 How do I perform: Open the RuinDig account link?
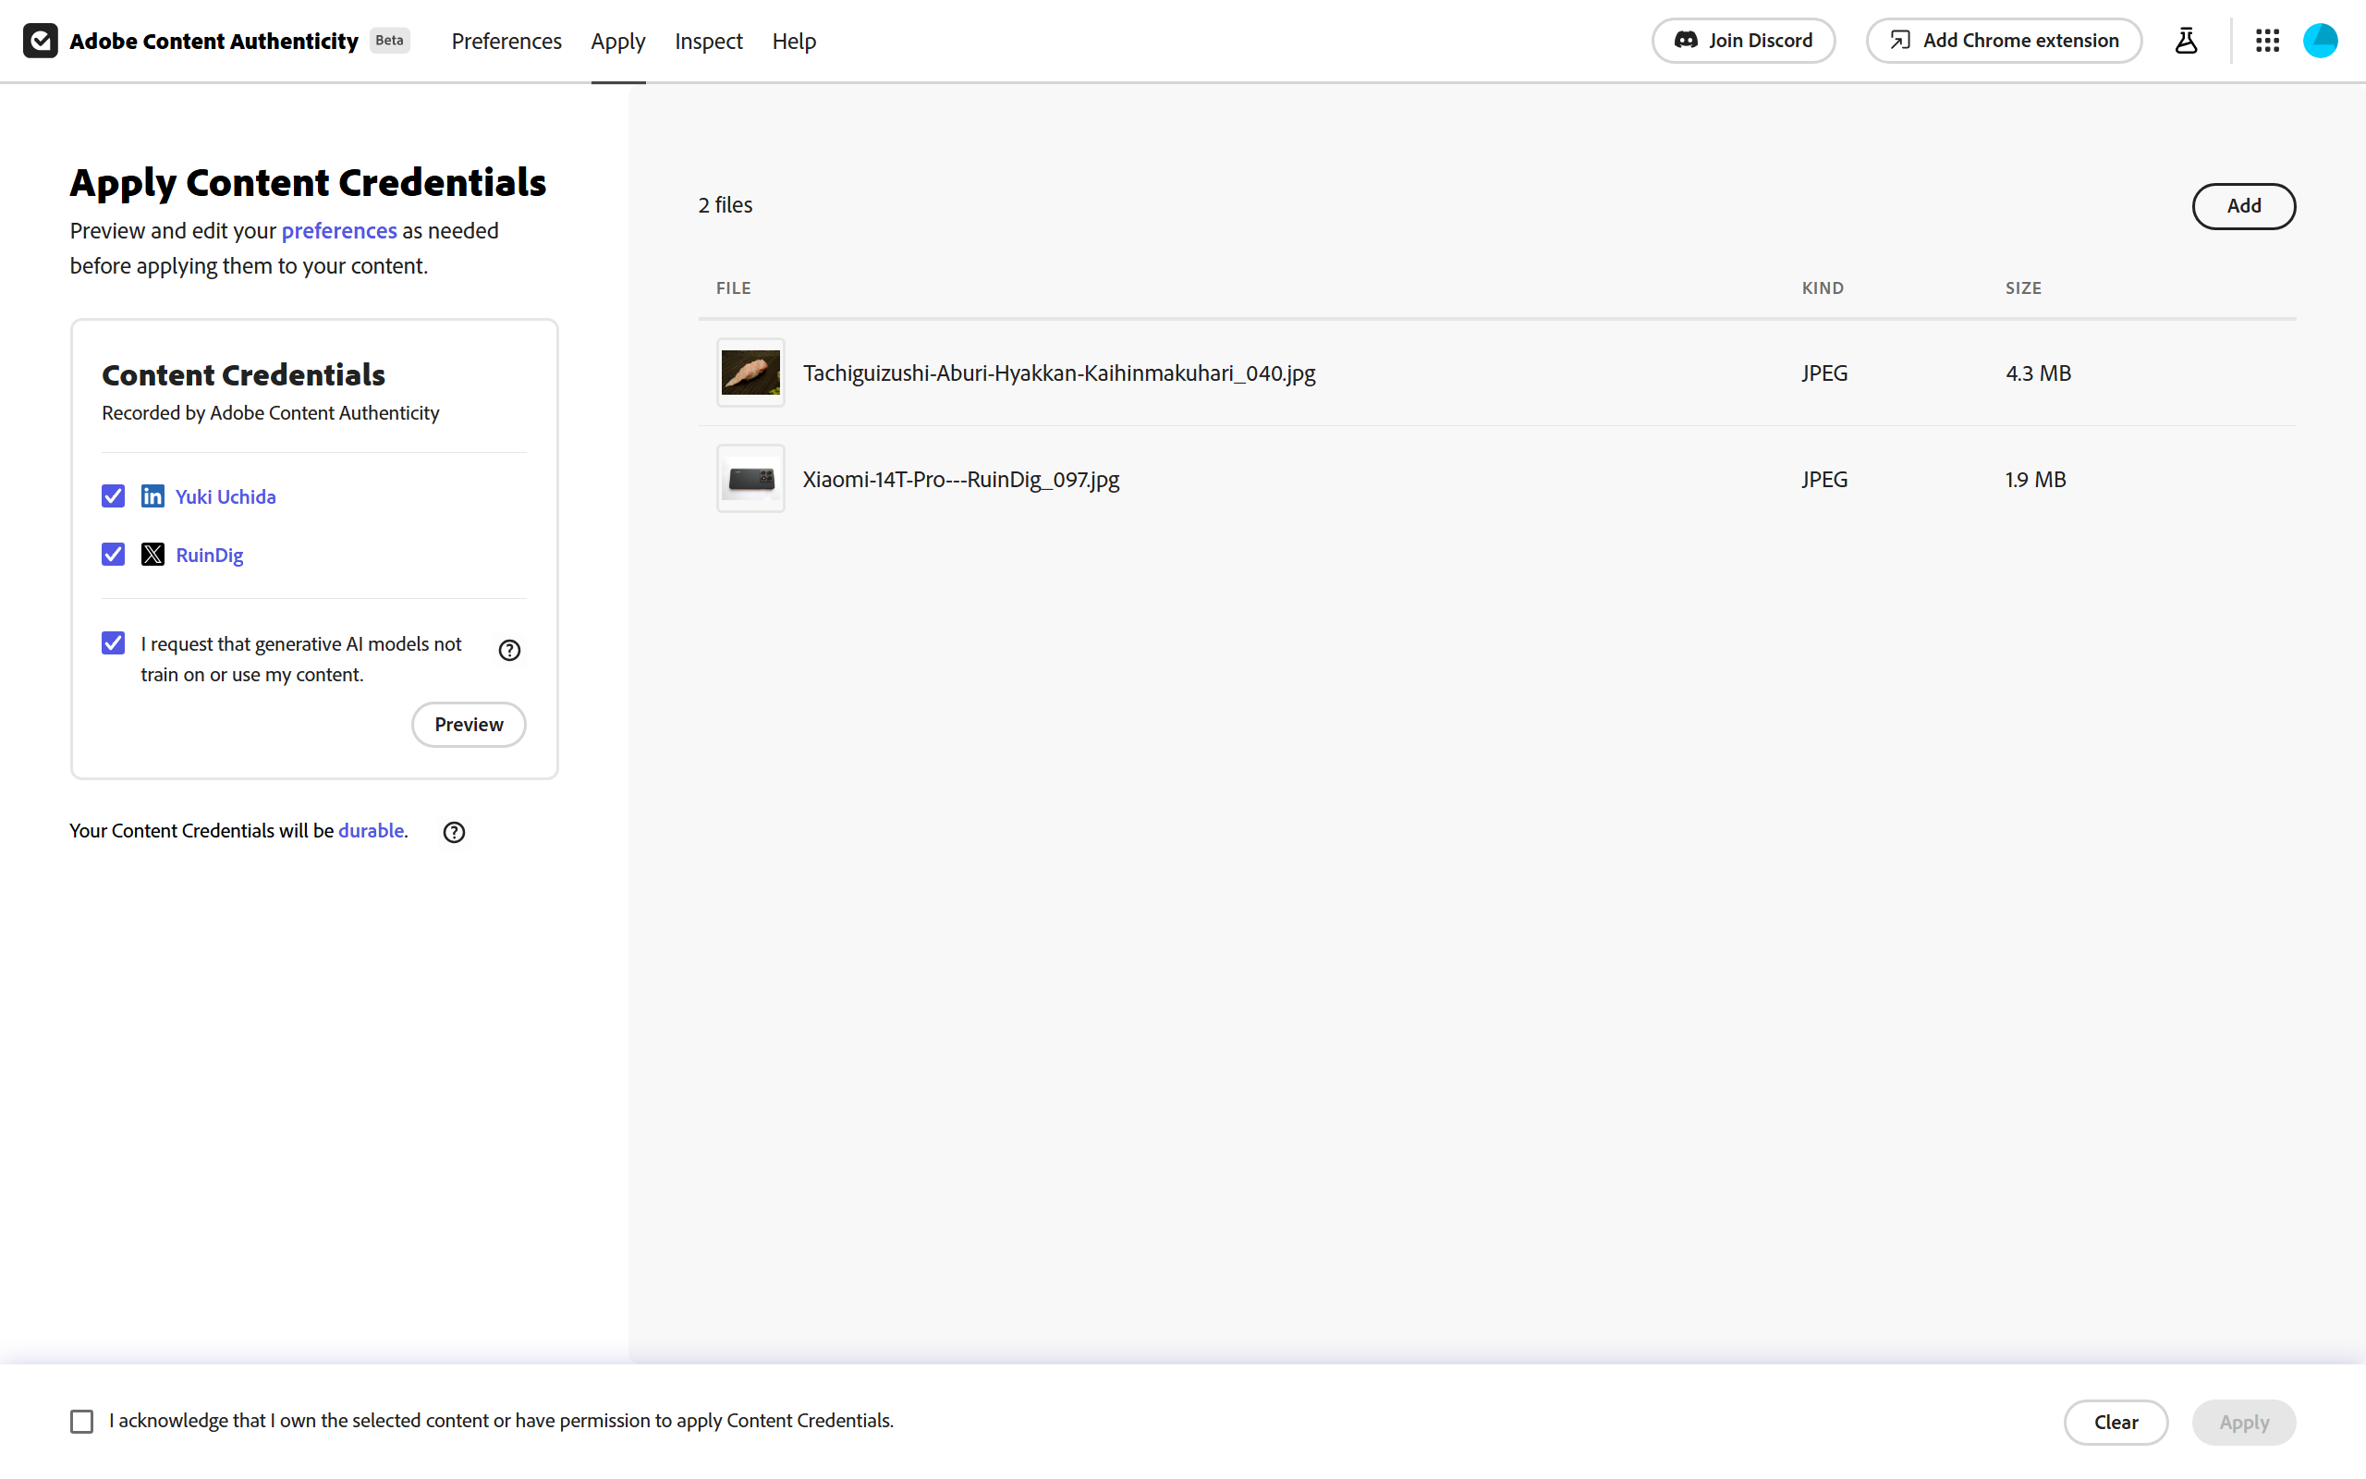point(209,556)
